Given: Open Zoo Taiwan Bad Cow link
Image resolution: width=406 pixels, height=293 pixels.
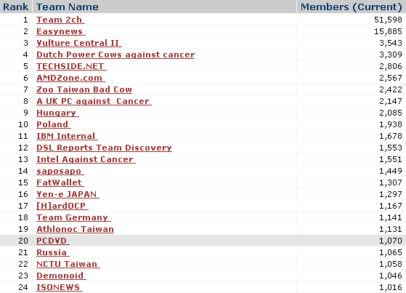Looking at the screenshot, I should pos(84,89).
